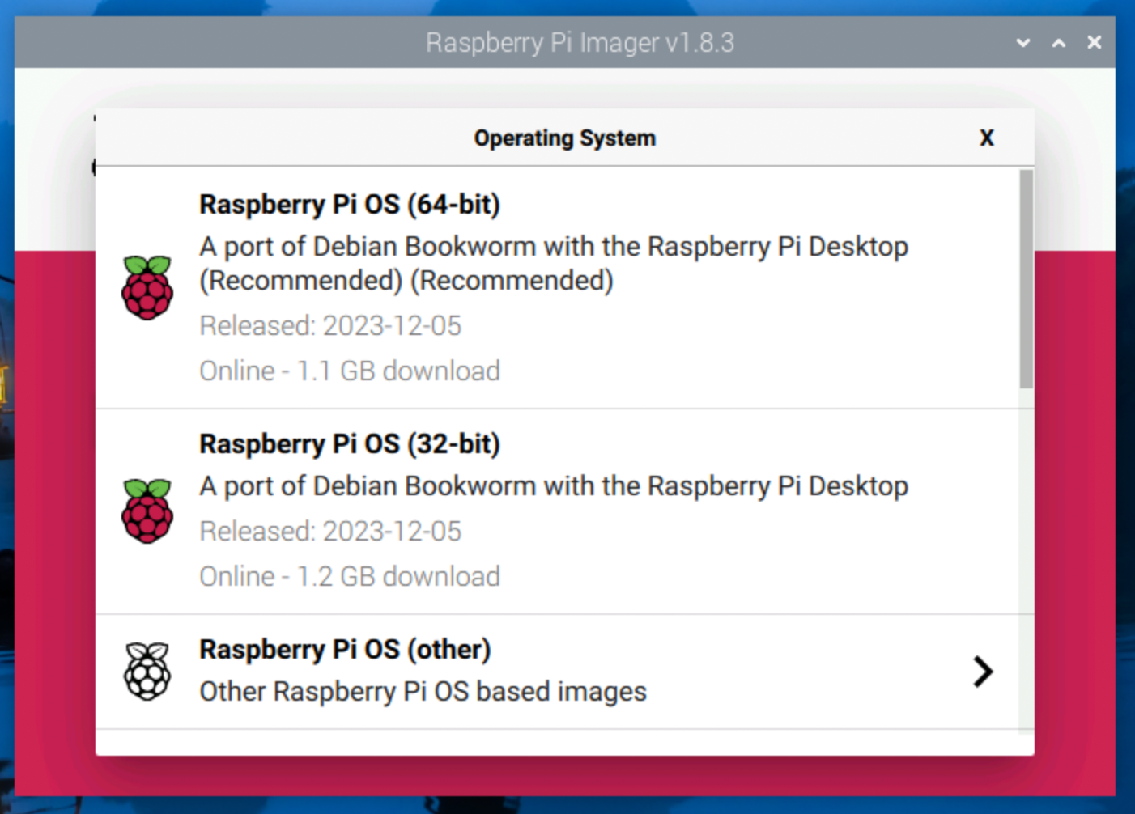Close the Raspberry Pi Imager v1.8.3 window
The width and height of the screenshot is (1135, 814).
(x=1095, y=42)
